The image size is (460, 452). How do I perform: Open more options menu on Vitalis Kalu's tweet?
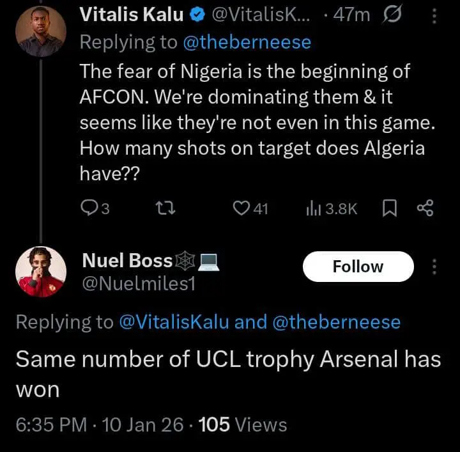(x=436, y=15)
